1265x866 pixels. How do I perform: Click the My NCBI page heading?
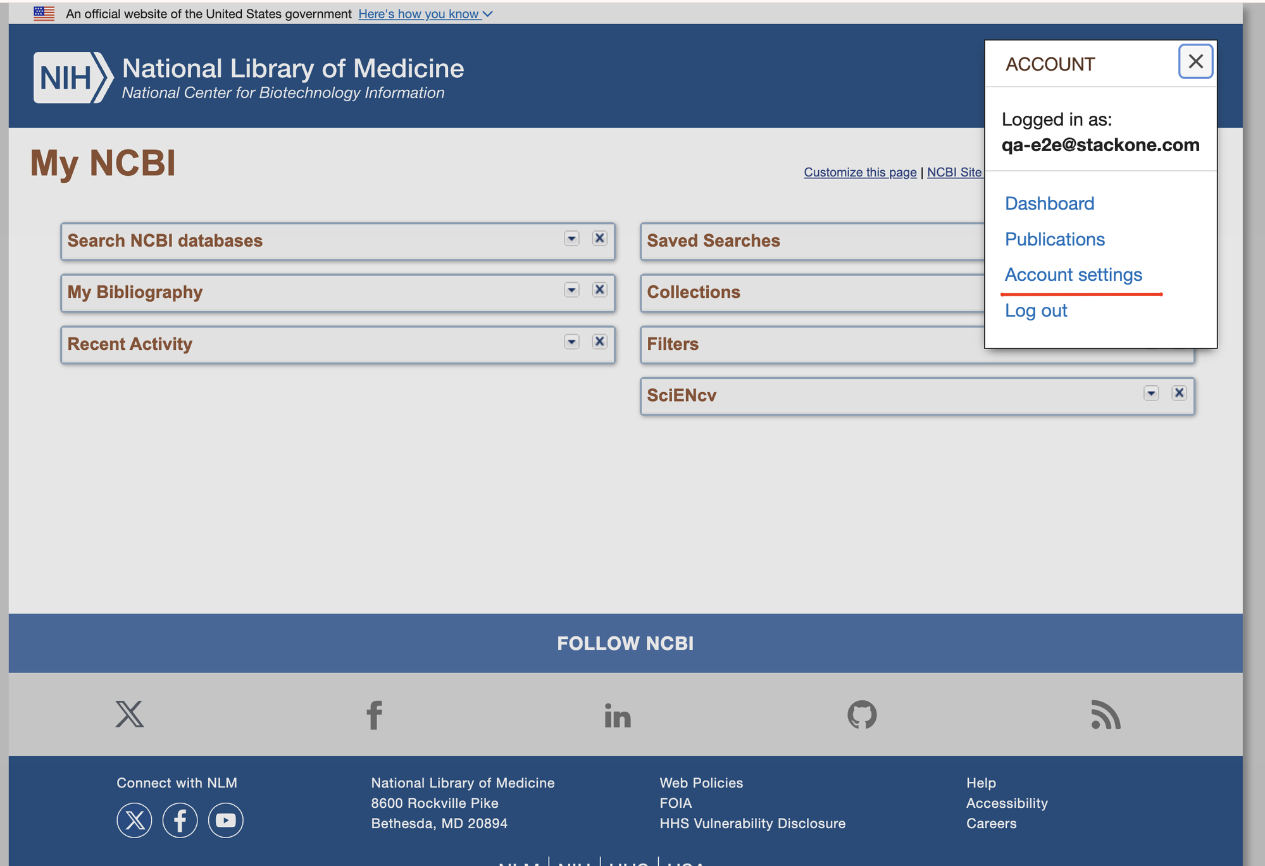point(103,163)
